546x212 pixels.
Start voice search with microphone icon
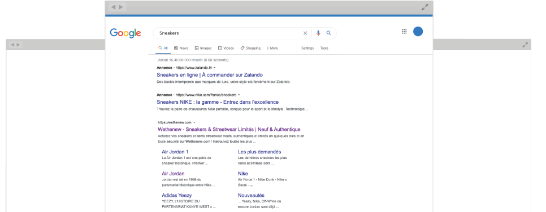[318, 33]
